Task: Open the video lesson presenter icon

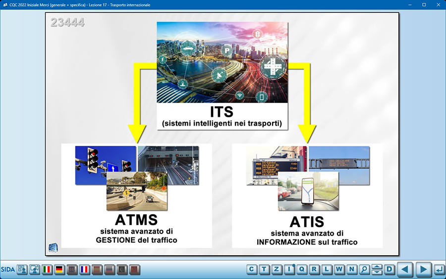Action: click(35, 270)
